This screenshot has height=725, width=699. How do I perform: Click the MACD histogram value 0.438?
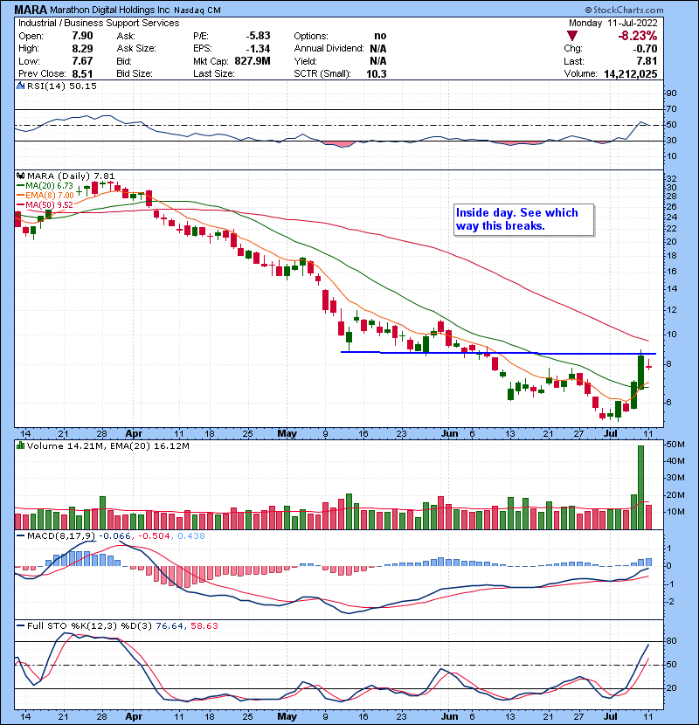(191, 536)
